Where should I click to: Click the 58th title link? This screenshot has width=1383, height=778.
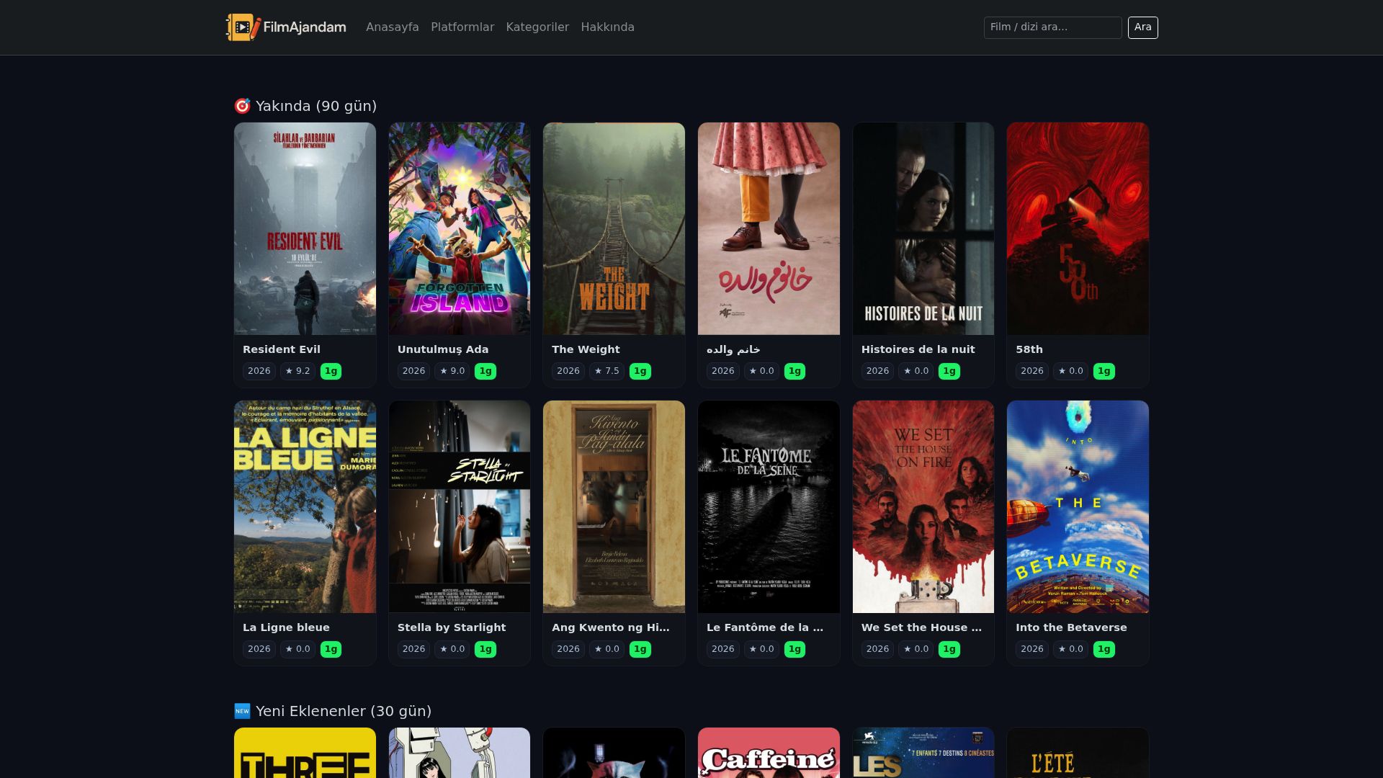1029,349
